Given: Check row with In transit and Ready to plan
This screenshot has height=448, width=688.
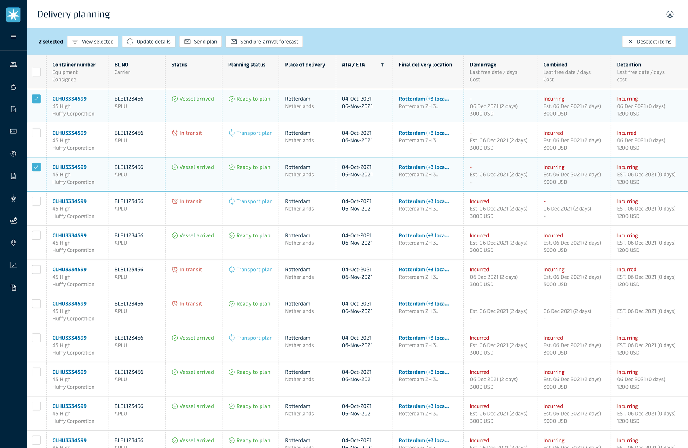Looking at the screenshot, I should (x=36, y=304).
